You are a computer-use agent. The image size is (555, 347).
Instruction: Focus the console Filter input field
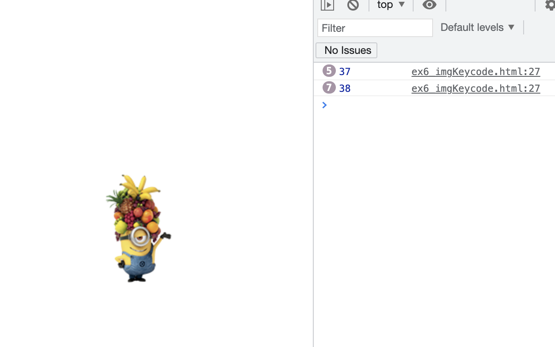coord(375,28)
